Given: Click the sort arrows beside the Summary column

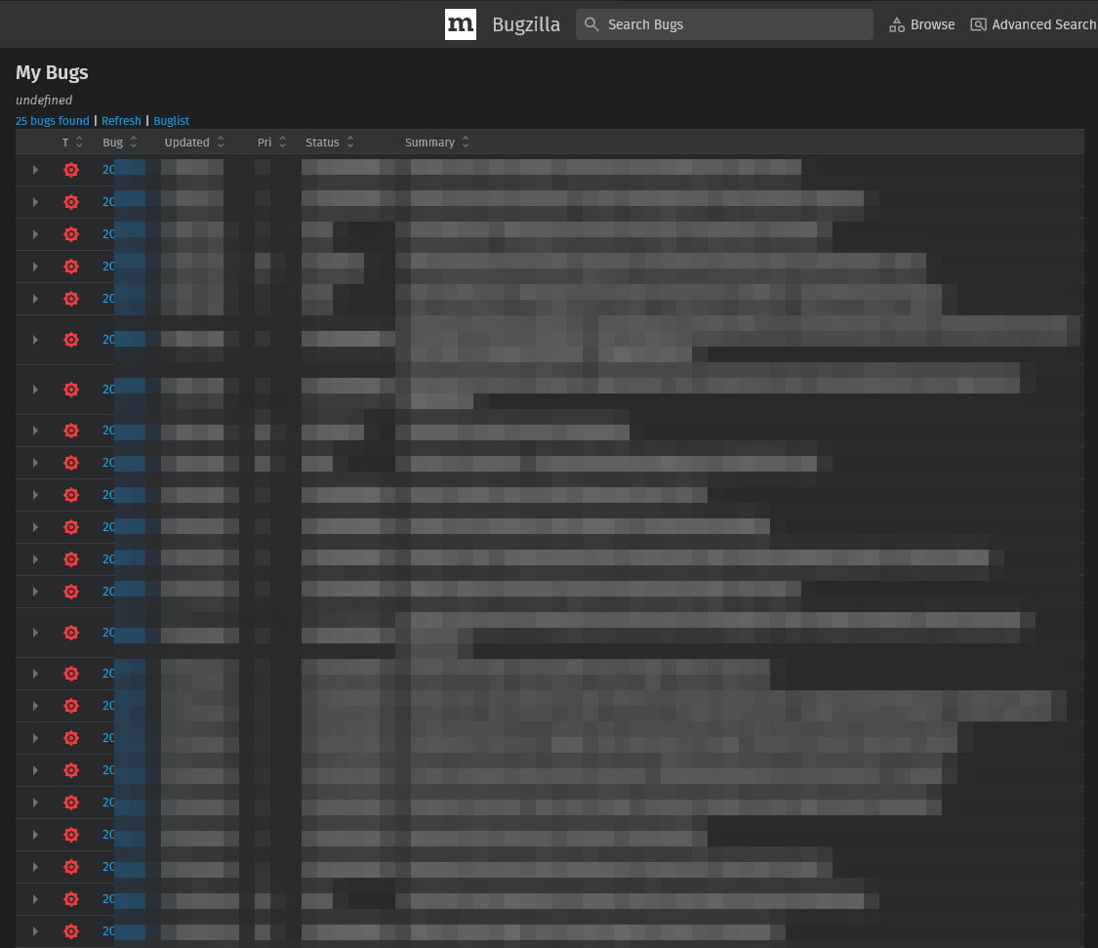Looking at the screenshot, I should [466, 143].
